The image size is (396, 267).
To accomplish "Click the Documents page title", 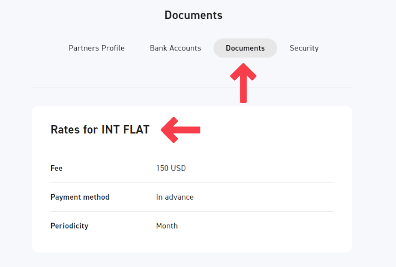I will [x=194, y=15].
